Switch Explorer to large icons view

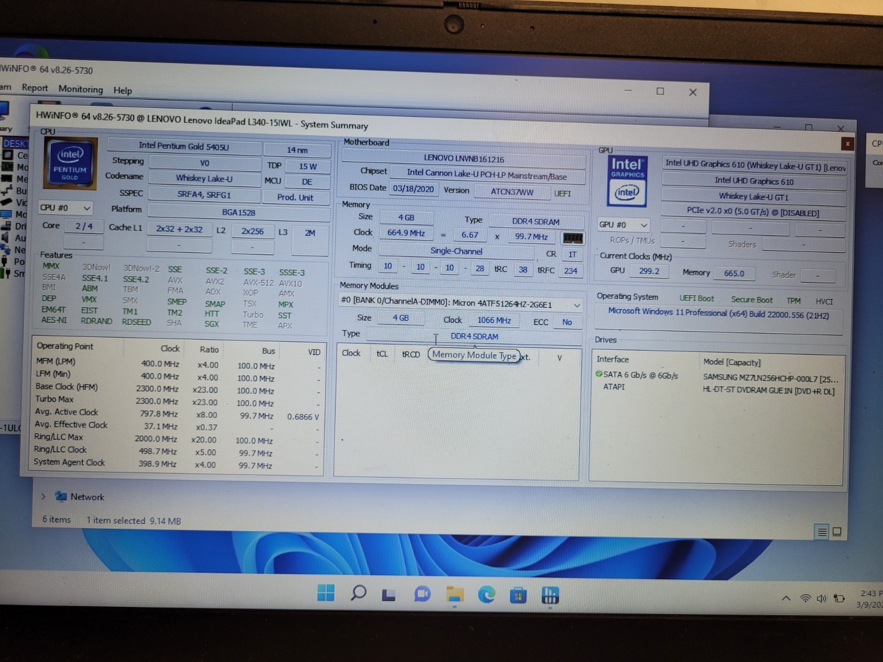[x=837, y=532]
